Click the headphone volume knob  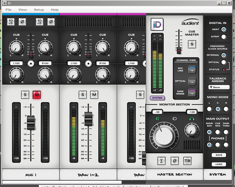pyautogui.click(x=192, y=130)
